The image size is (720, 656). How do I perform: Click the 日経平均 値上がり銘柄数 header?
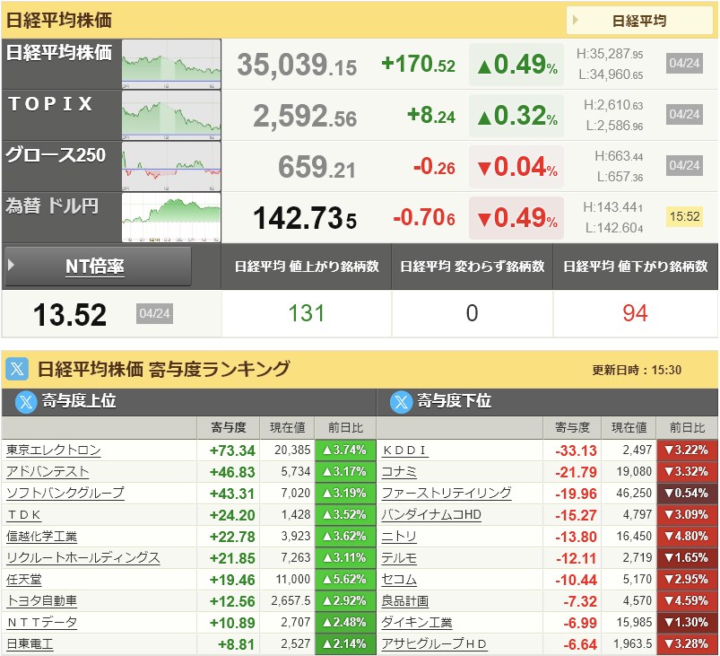(307, 267)
